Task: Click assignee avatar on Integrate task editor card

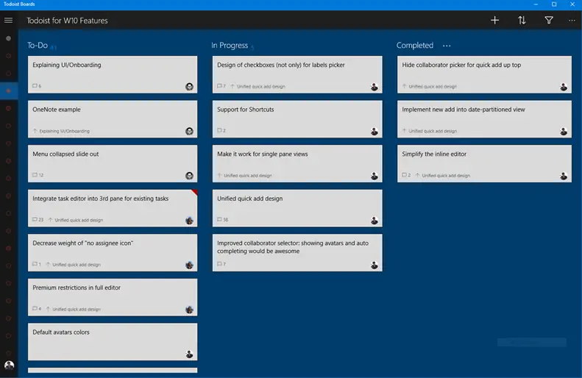Action: (189, 221)
